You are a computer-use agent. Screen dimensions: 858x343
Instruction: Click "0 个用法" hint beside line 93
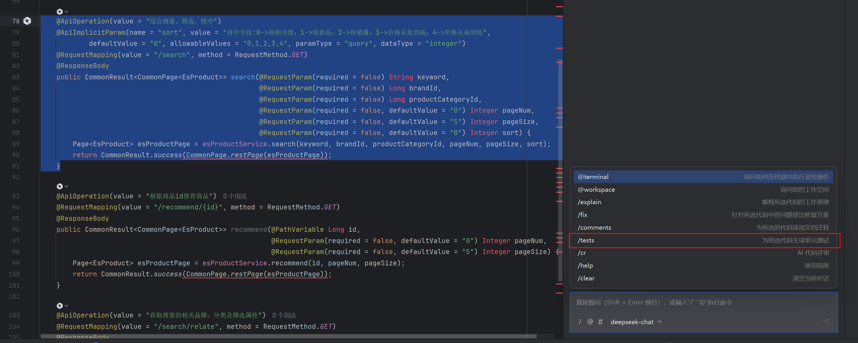coord(235,196)
